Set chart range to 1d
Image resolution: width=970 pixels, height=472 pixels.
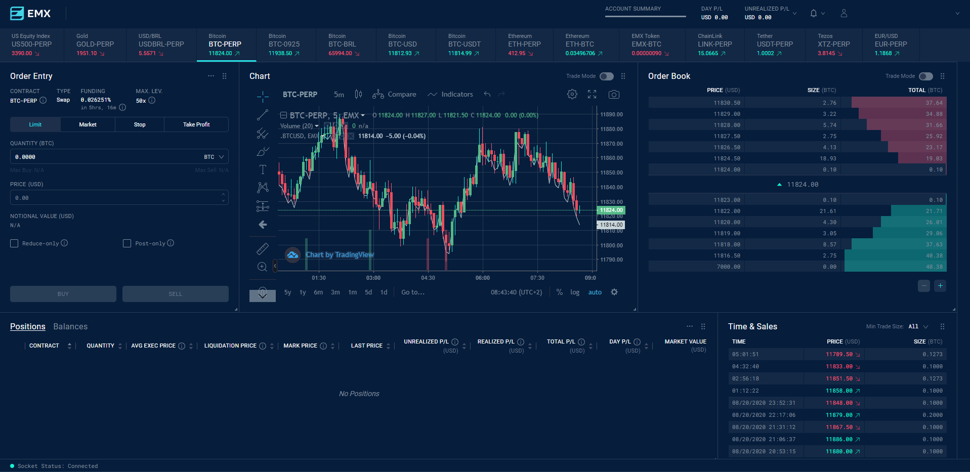(x=384, y=292)
